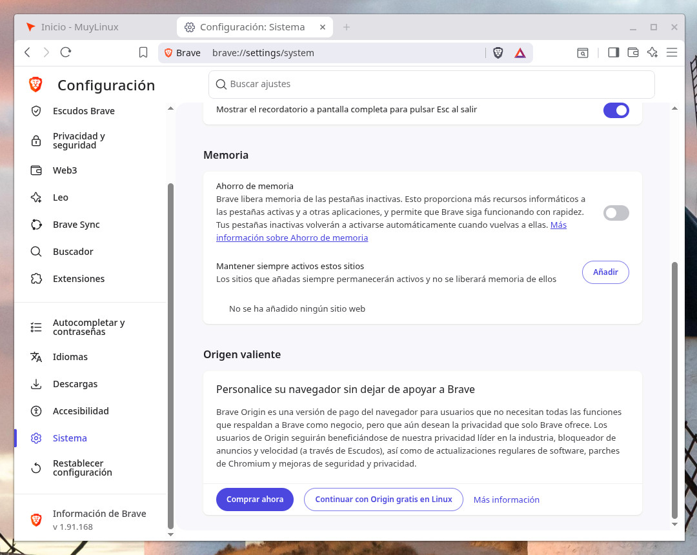Click the shield icon beside Escudos Brave

[36, 111]
